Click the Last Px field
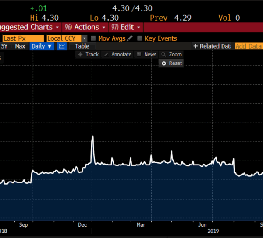 click(22, 38)
